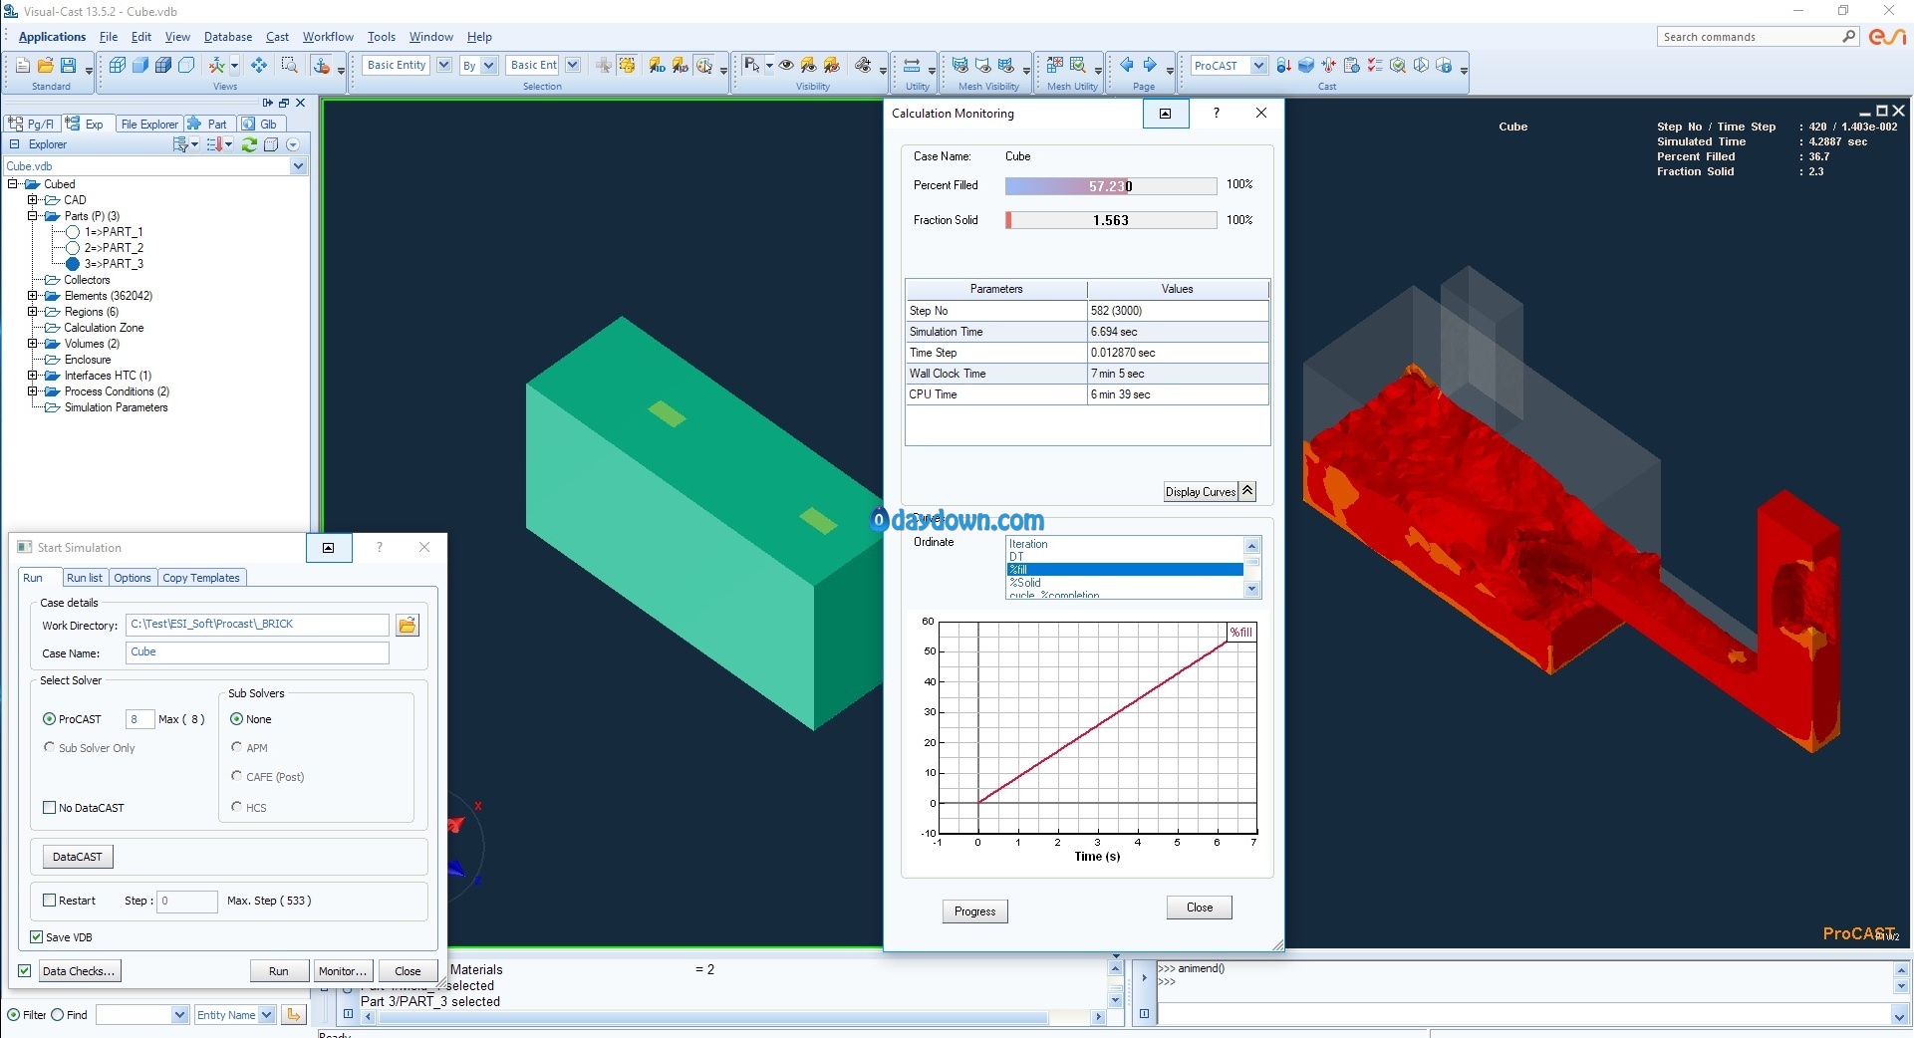Click the Utility measure icon
The height and width of the screenshot is (1038, 1914).
click(x=912, y=66)
